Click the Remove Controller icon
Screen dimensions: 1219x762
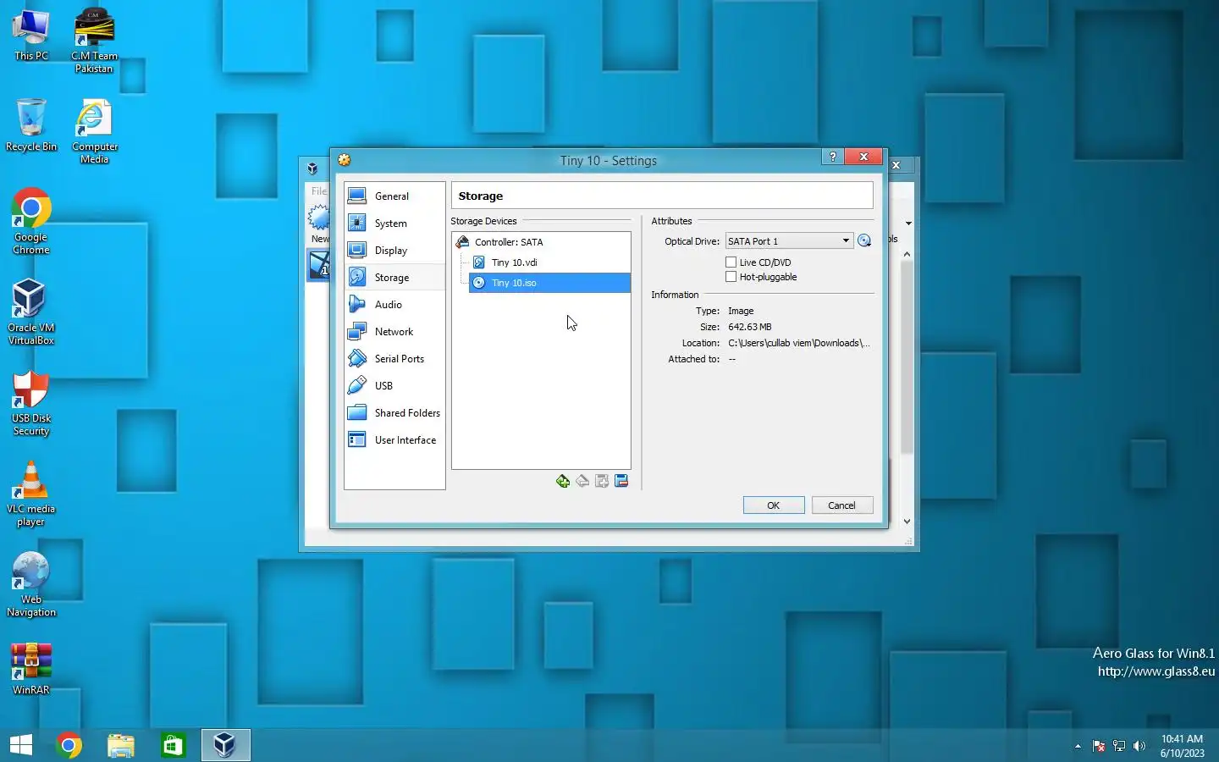582,481
